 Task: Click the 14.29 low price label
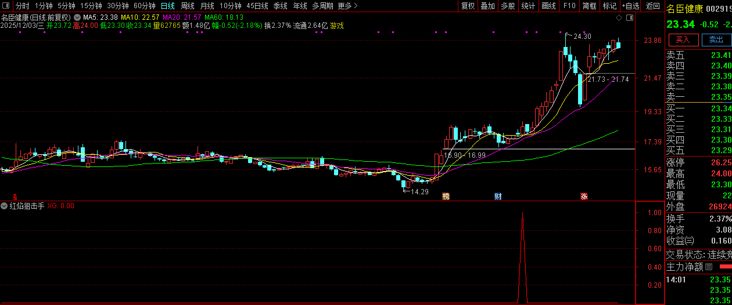point(419,191)
